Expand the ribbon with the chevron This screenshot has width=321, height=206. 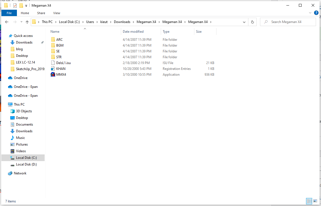(310, 13)
